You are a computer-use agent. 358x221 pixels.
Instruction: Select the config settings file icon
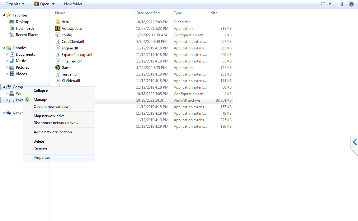pyautogui.click(x=58, y=35)
